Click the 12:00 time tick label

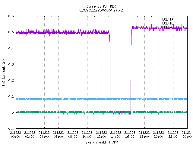point(101,137)
